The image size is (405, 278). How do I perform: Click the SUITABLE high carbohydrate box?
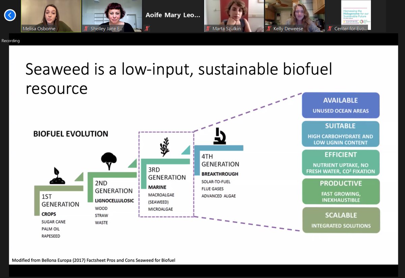tap(341, 134)
